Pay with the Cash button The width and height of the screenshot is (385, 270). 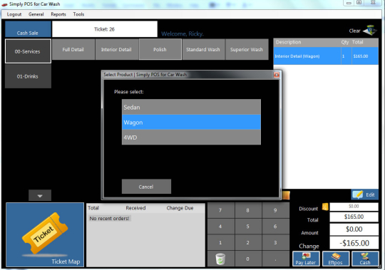click(365, 259)
